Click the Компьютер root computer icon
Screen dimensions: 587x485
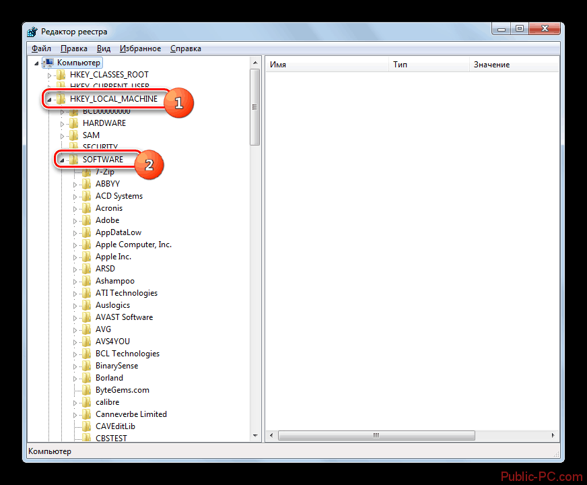pyautogui.click(x=49, y=62)
